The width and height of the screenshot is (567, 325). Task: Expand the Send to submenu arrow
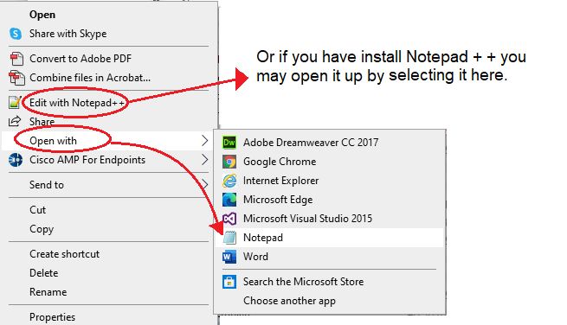(x=204, y=184)
